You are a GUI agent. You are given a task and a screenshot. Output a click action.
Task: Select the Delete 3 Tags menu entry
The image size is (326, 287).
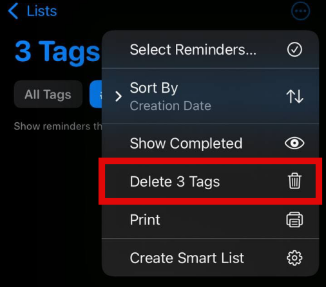pyautogui.click(x=210, y=181)
